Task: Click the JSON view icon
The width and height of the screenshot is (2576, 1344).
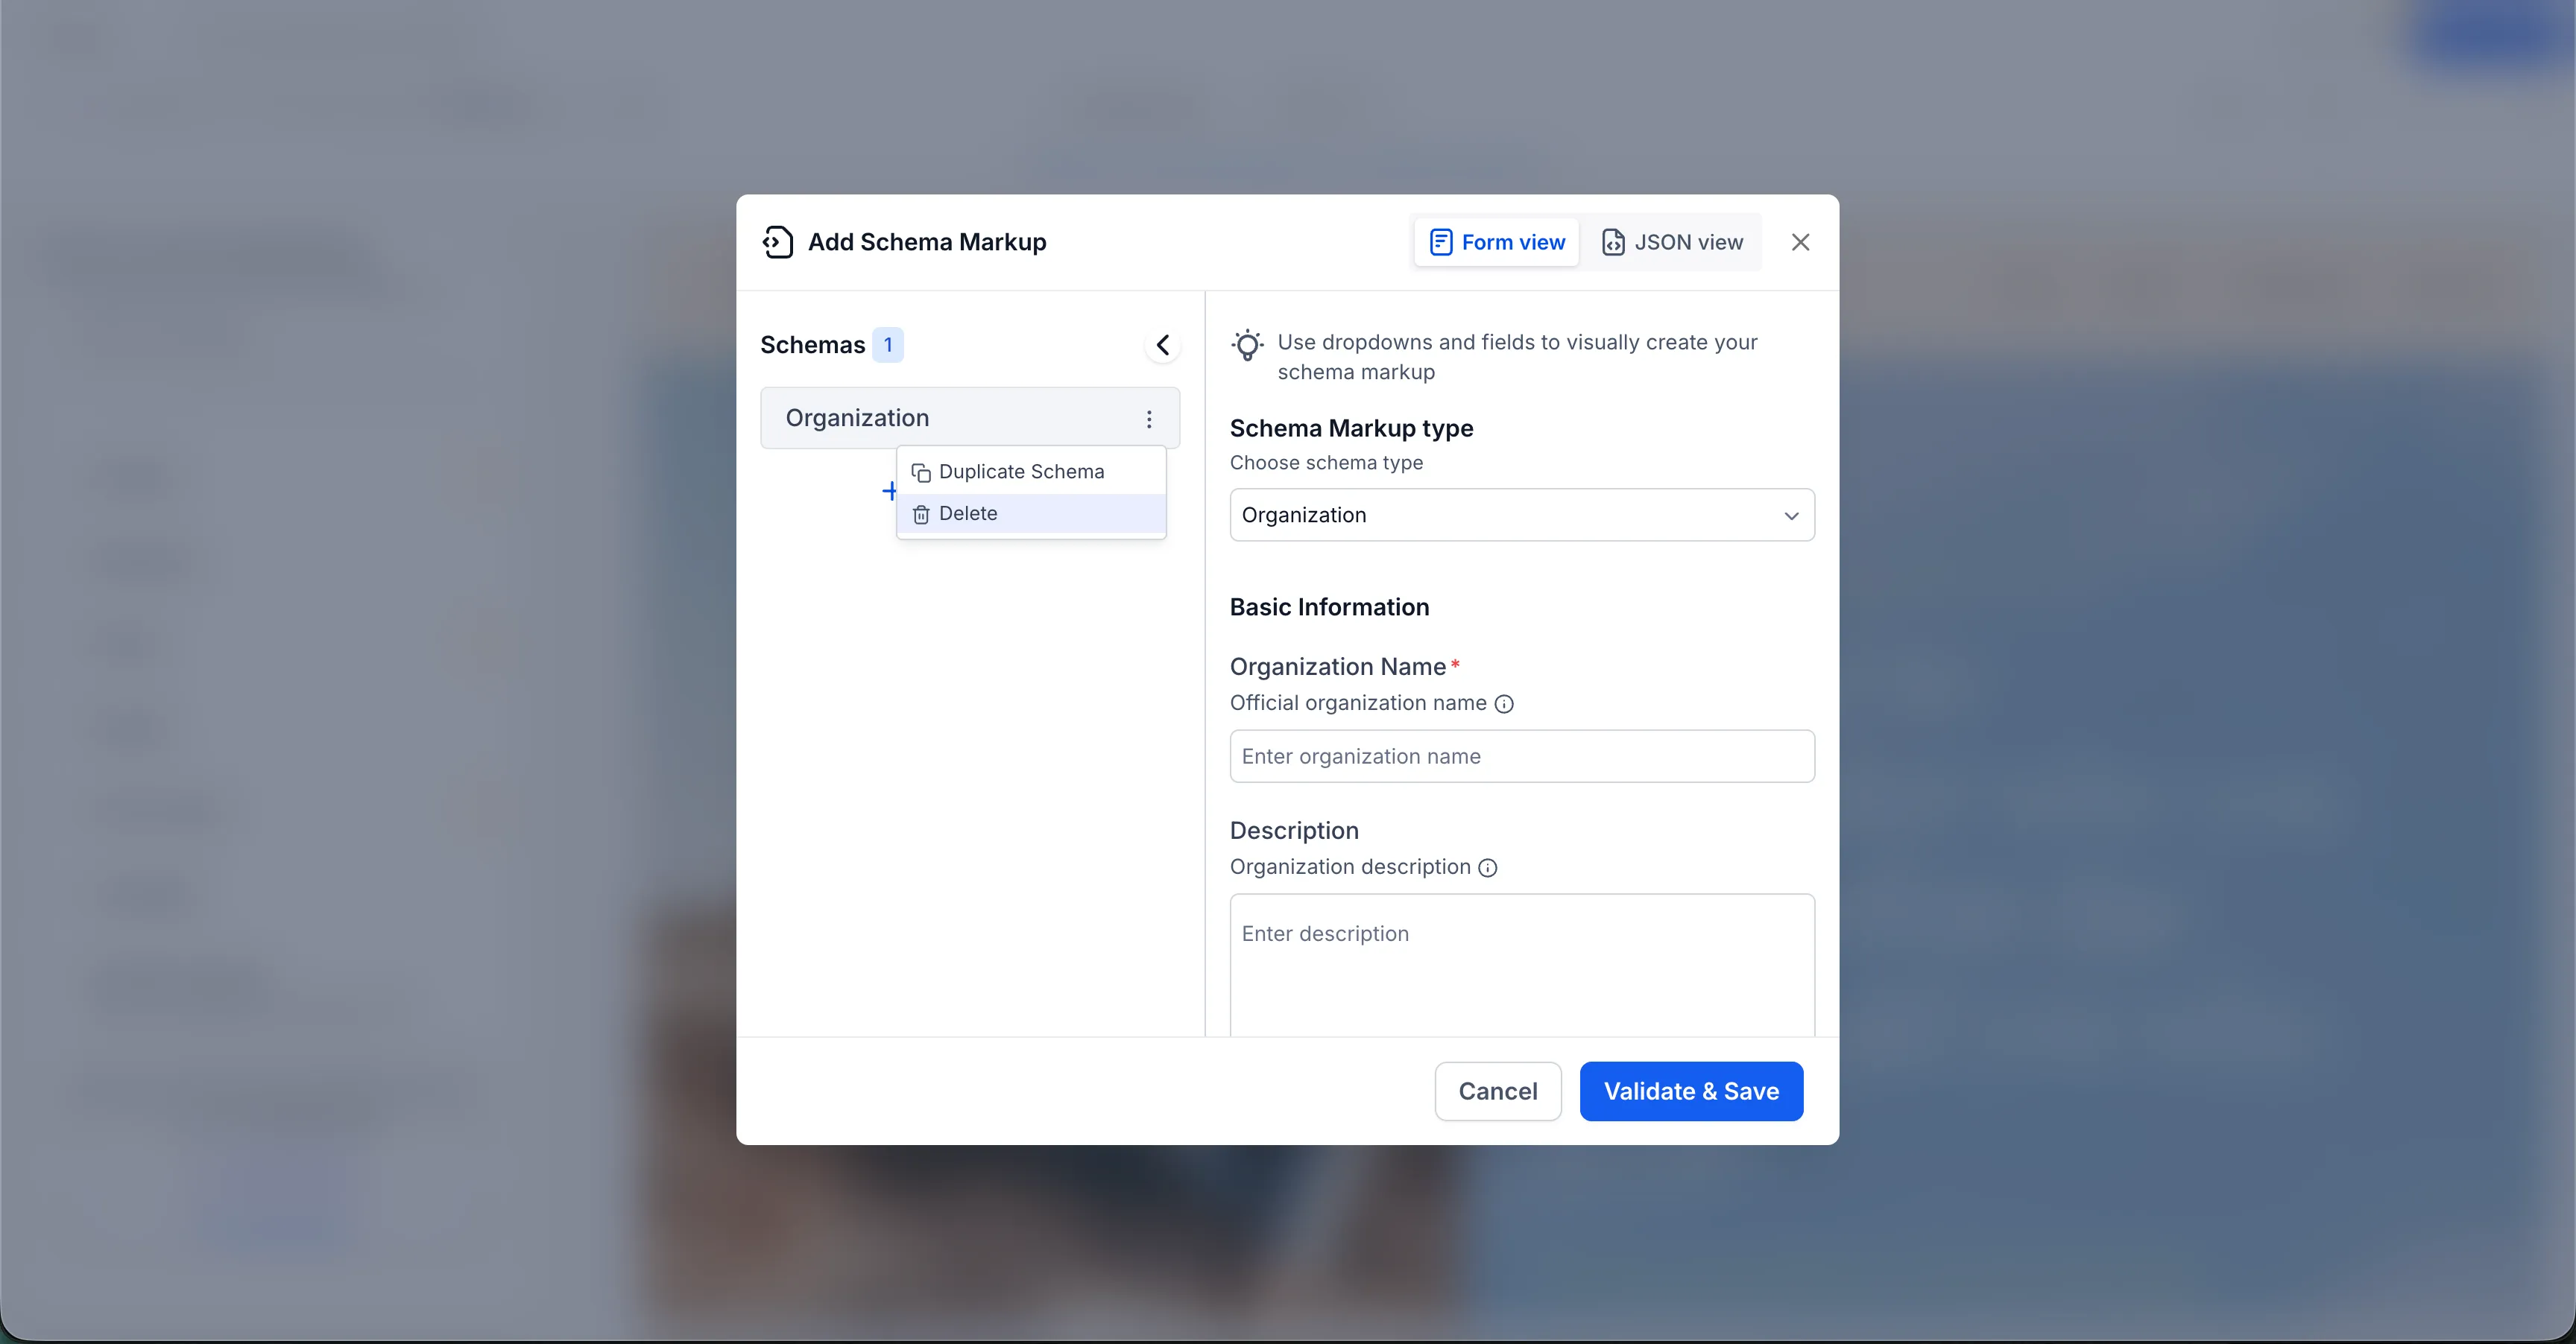Action: (x=1613, y=242)
